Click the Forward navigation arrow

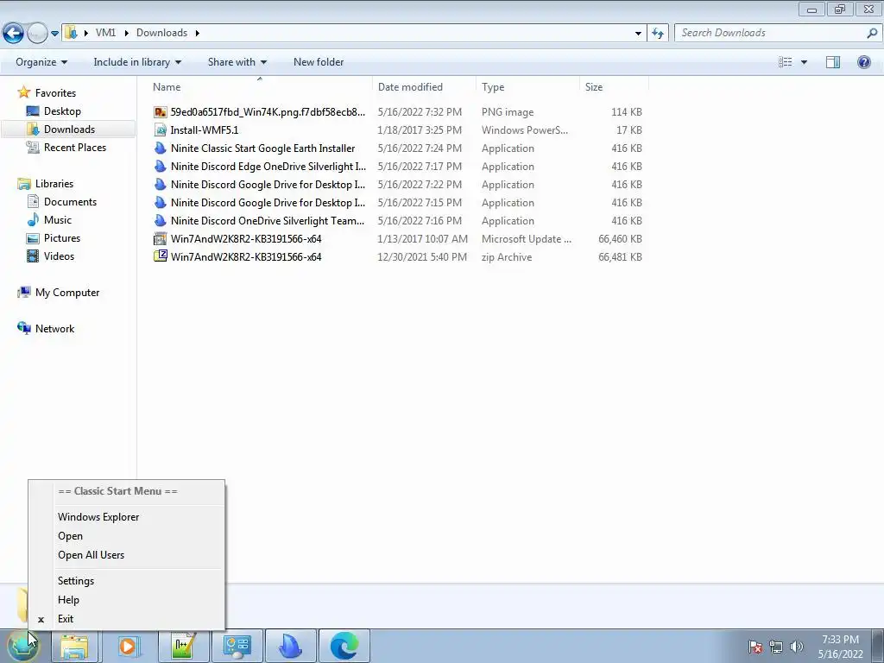[x=37, y=33]
